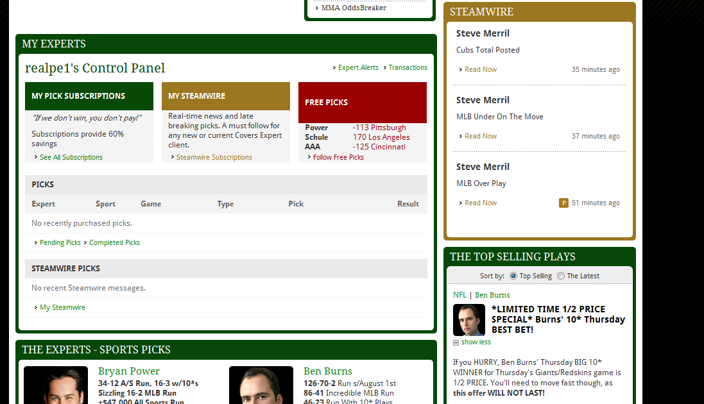Open the Limited Time 1/2 Price Special headline

click(x=558, y=319)
